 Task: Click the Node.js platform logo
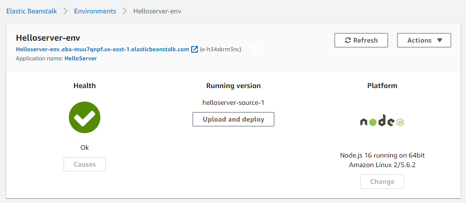(382, 122)
